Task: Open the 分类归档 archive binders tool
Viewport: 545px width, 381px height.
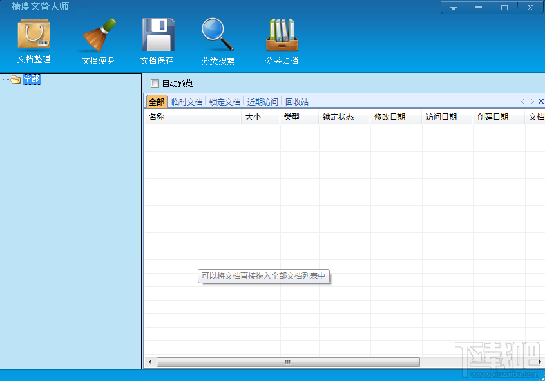Action: point(282,42)
